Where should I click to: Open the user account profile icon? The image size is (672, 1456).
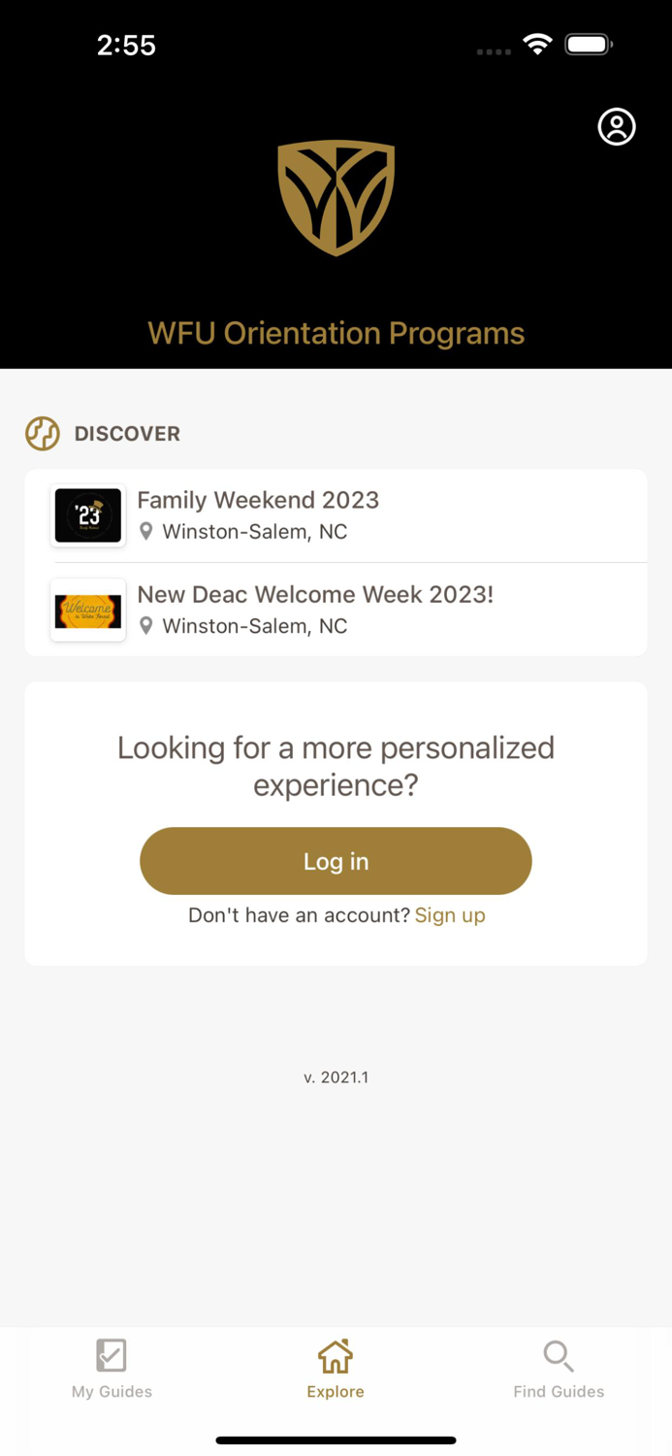click(x=617, y=126)
